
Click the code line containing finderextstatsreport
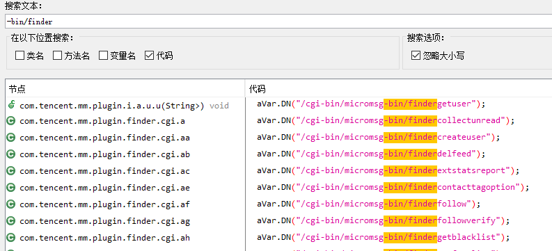388,170
